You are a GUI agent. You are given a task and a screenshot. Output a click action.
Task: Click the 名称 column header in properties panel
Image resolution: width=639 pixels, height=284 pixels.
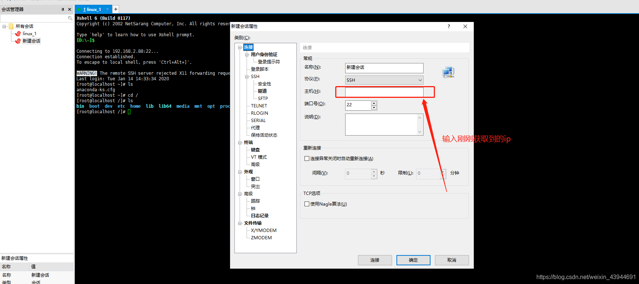15,267
